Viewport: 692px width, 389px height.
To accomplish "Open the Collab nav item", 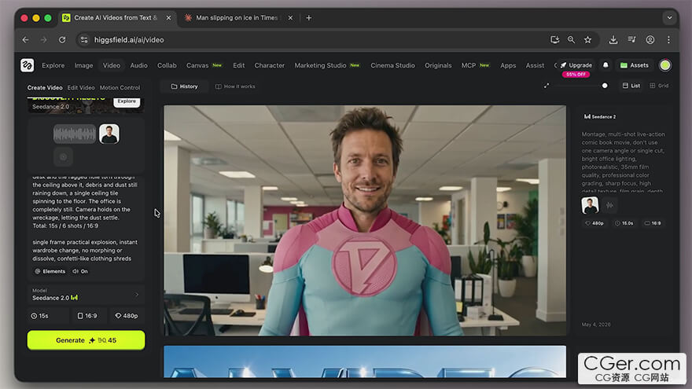I will (167, 65).
